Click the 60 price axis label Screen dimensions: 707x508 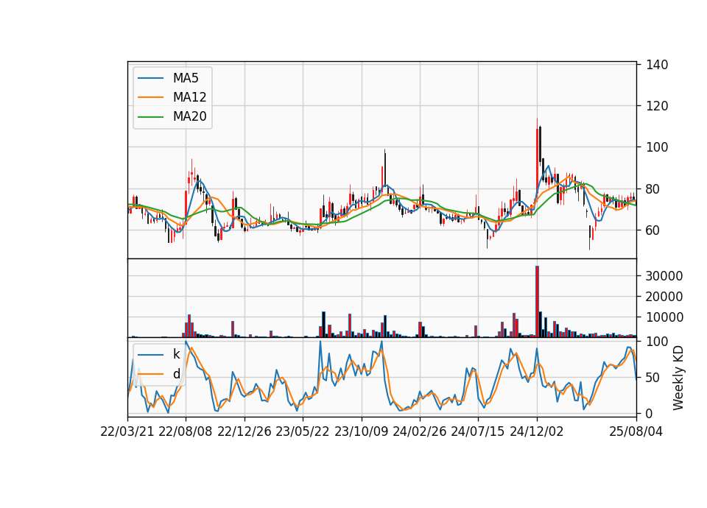pyautogui.click(x=653, y=230)
